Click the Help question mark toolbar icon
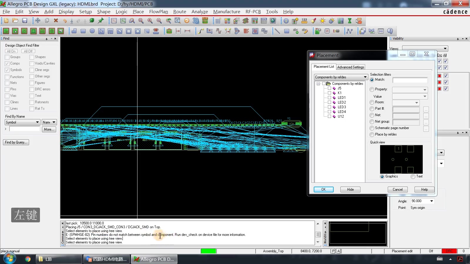This screenshot has width=470, height=264. point(390,31)
